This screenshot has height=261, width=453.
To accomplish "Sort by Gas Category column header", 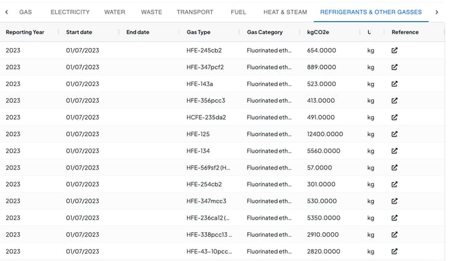I will [265, 32].
